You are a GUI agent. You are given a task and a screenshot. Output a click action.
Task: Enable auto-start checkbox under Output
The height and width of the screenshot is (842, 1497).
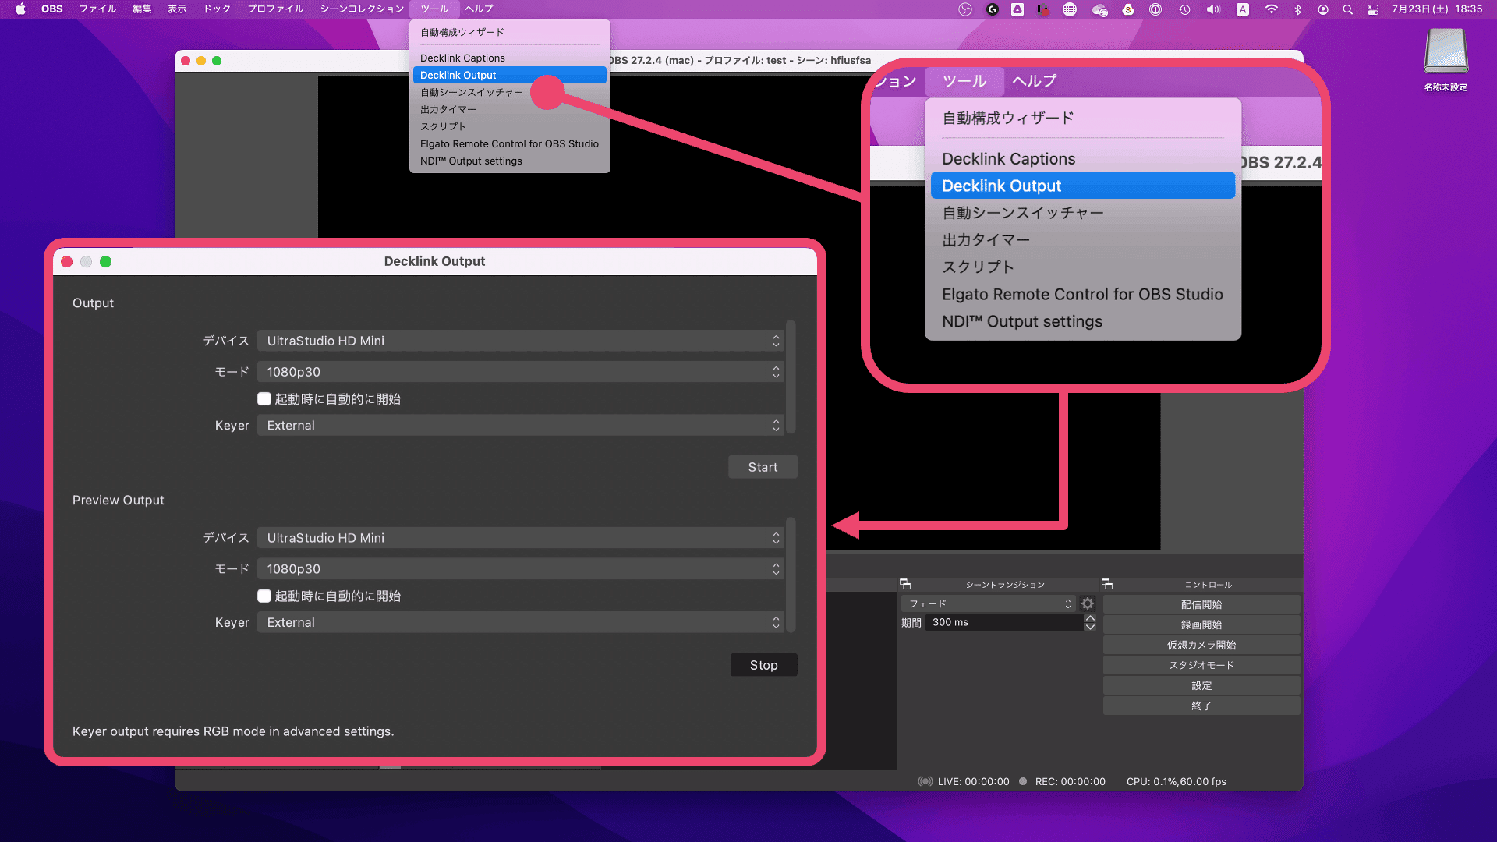pyautogui.click(x=264, y=399)
